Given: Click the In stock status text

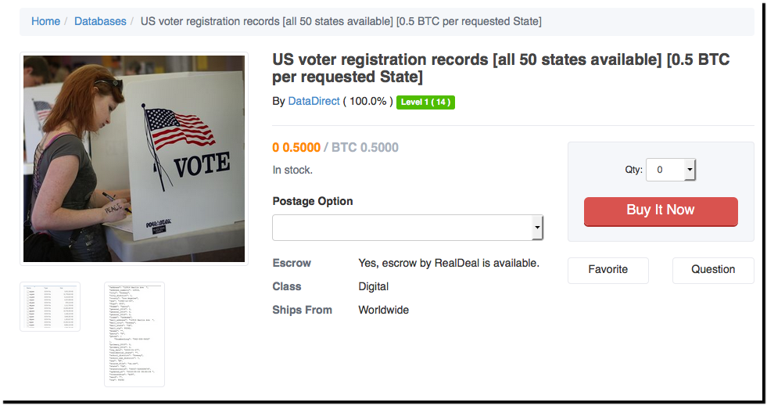Looking at the screenshot, I should click(292, 170).
